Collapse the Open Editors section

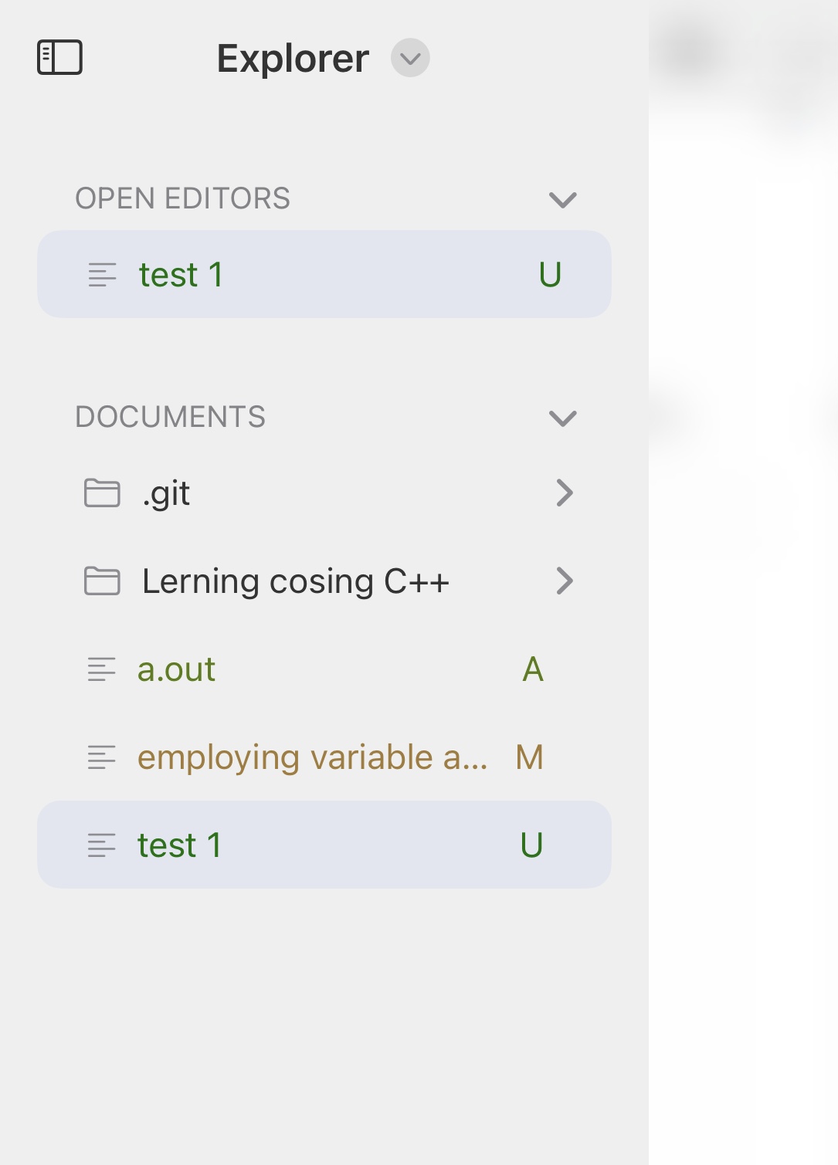(x=562, y=200)
